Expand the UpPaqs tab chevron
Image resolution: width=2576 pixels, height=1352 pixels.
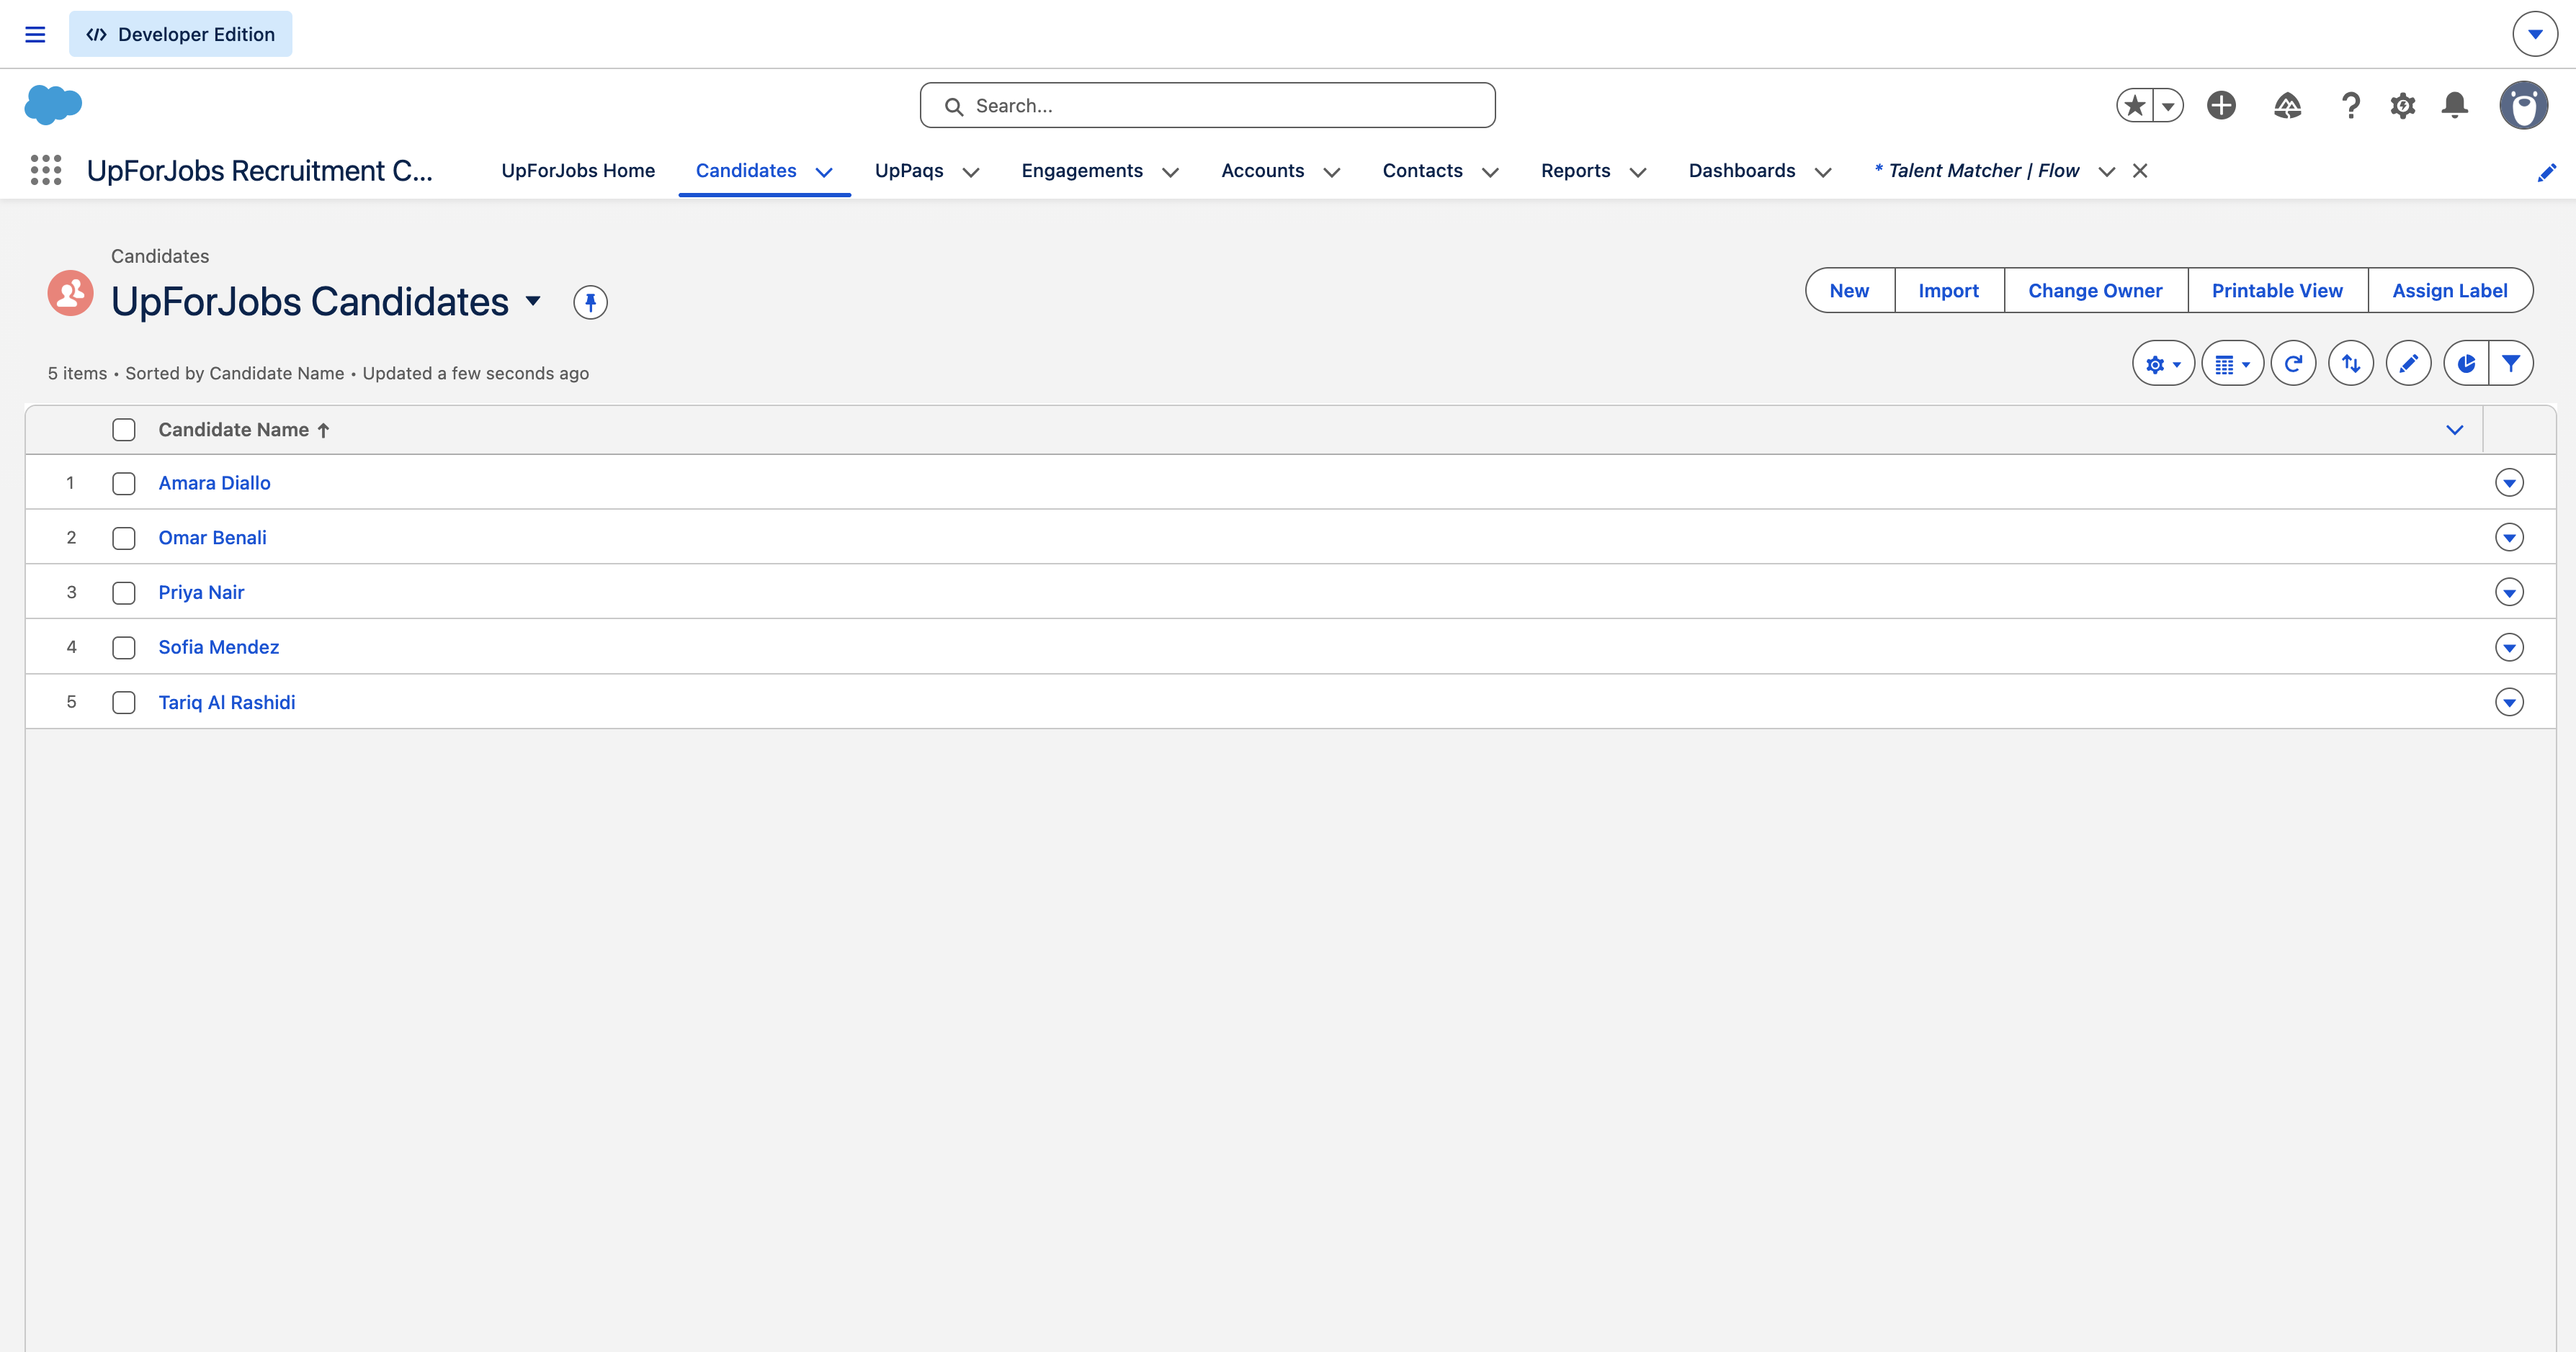click(x=970, y=172)
